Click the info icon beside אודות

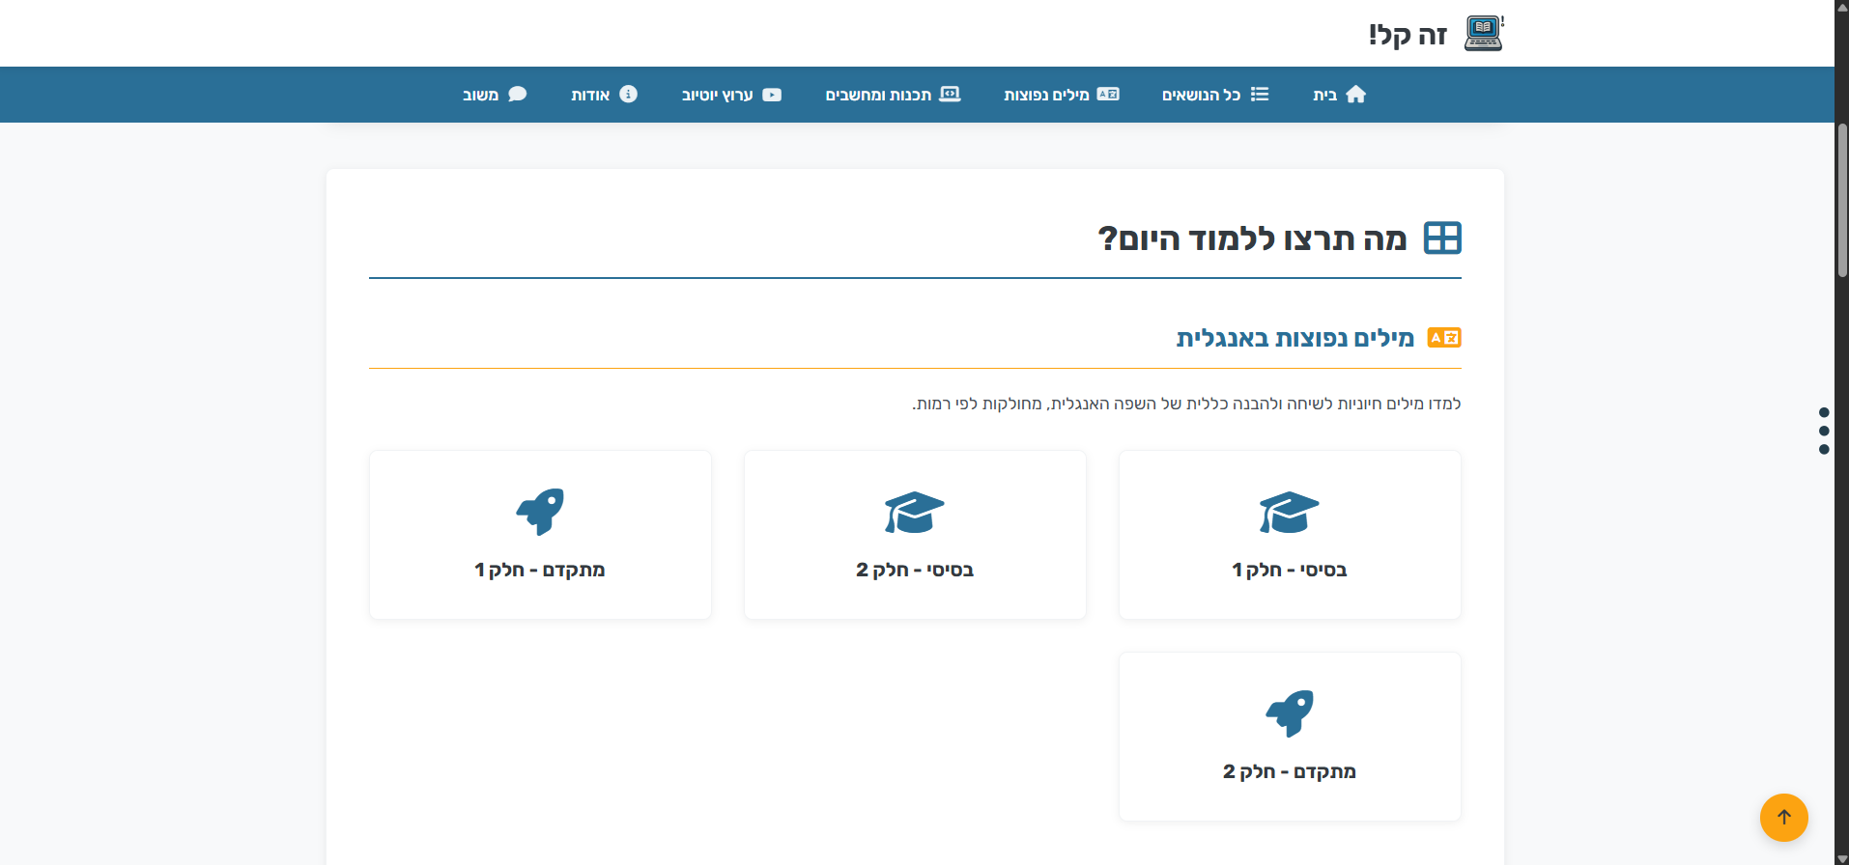tap(629, 94)
